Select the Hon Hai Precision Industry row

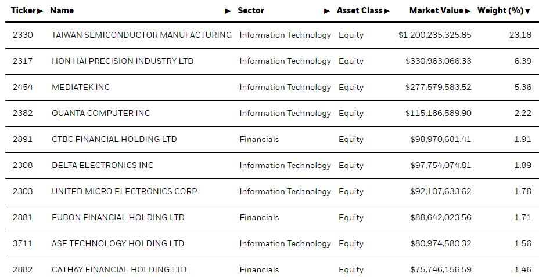(x=272, y=61)
